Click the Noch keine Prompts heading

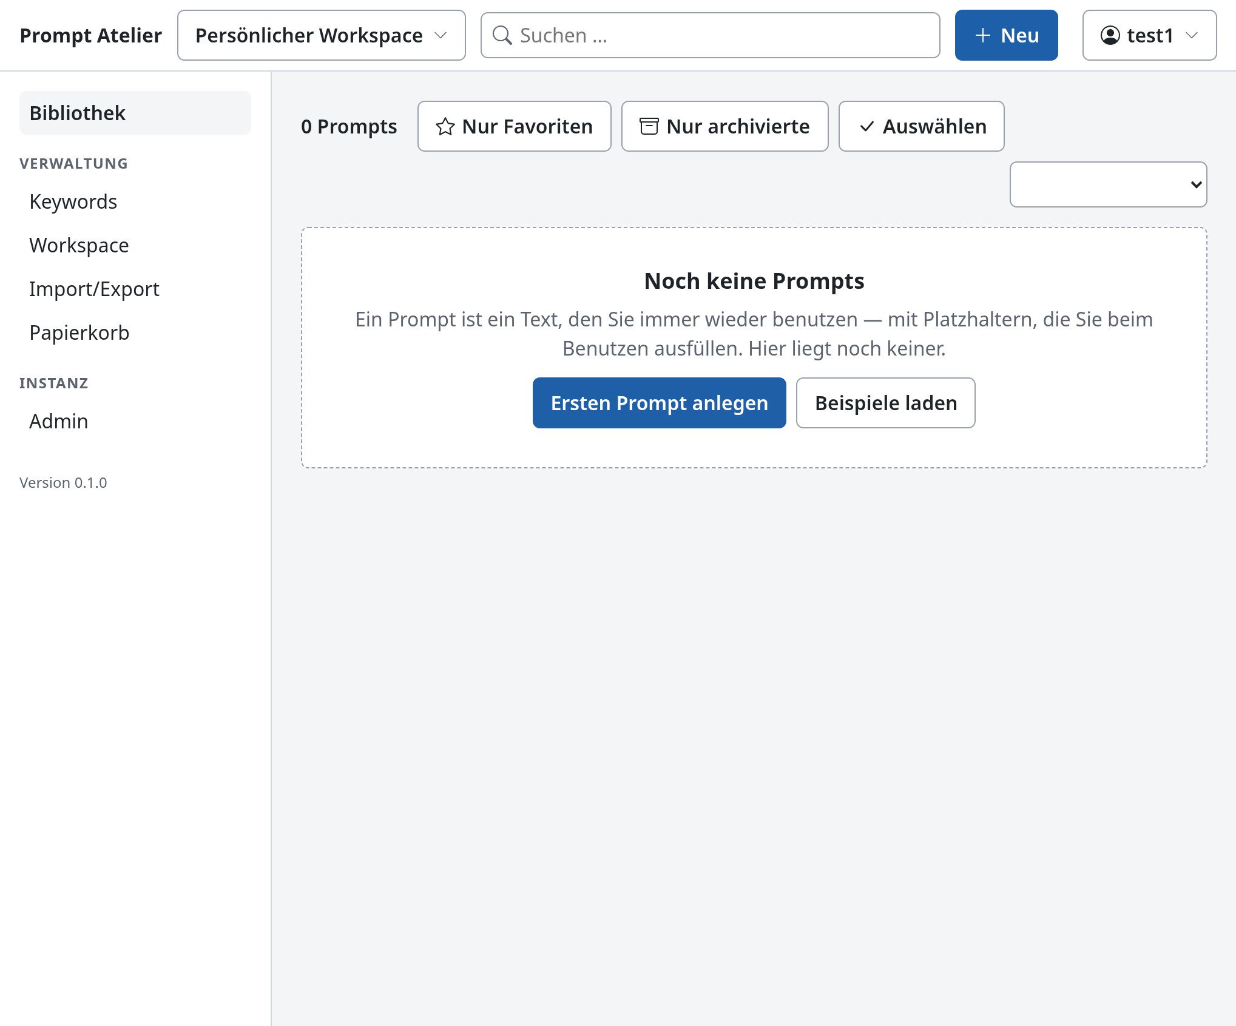tap(754, 281)
